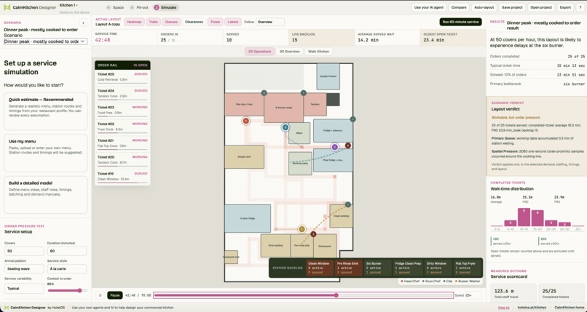587x312 pixels.
Task: Click the Pre-rinse sink block
Action: coord(302,246)
